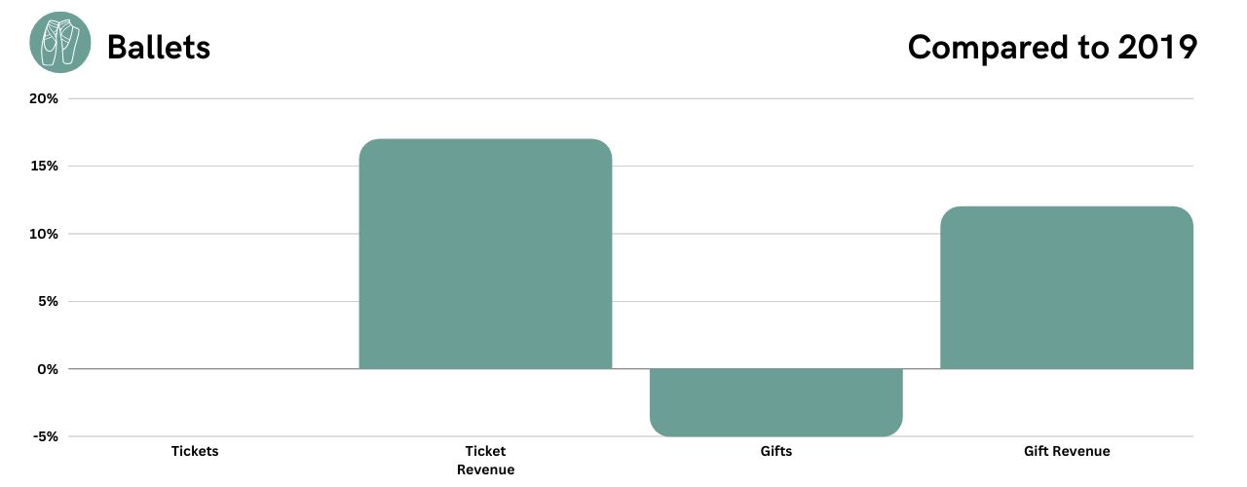Click the "Gifts" category label
Image resolution: width=1247 pixels, height=487 pixels.
click(x=775, y=451)
